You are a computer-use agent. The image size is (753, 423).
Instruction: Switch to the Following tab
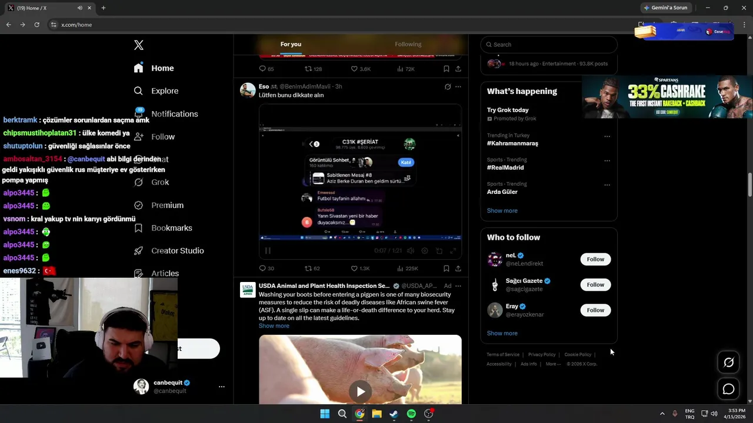[408, 45]
